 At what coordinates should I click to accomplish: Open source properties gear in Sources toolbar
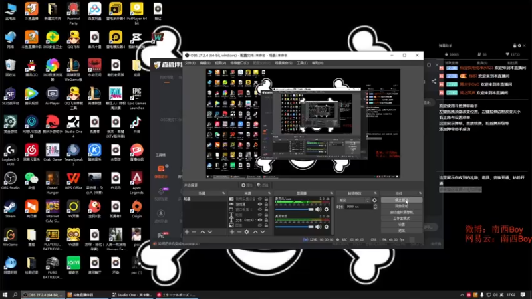tap(247, 232)
